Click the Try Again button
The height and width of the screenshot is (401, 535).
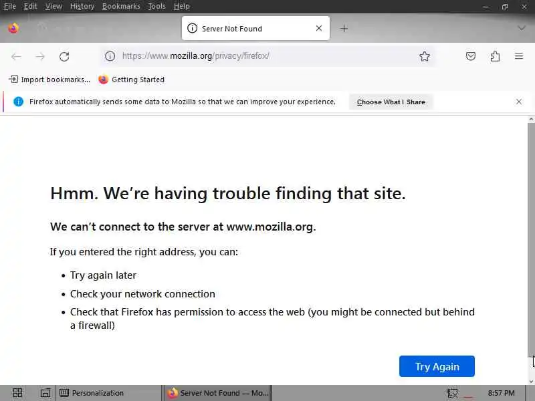coord(437,366)
